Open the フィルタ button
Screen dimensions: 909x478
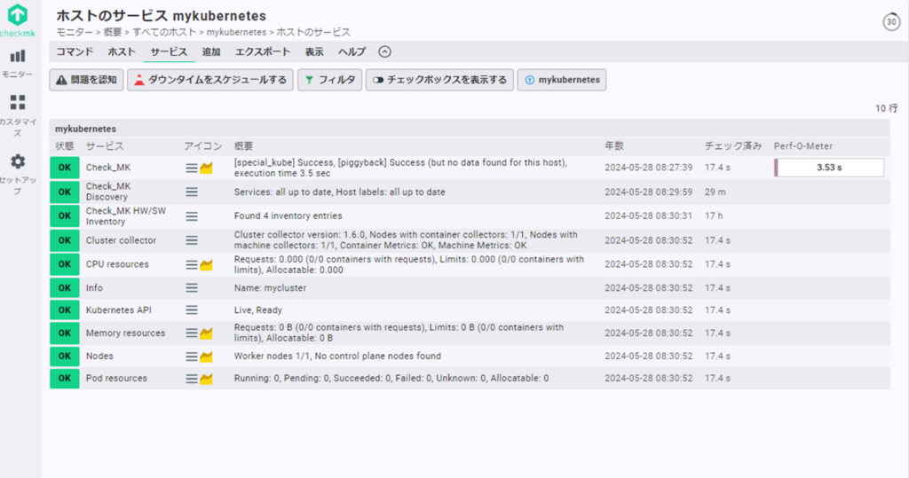330,80
